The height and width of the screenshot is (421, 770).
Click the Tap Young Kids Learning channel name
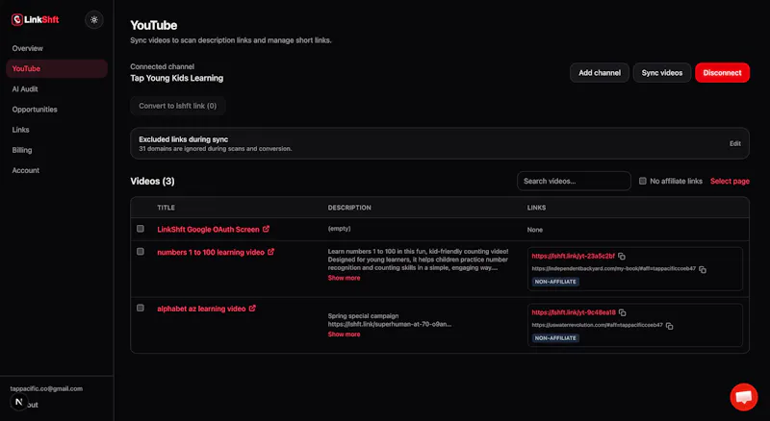(x=177, y=78)
